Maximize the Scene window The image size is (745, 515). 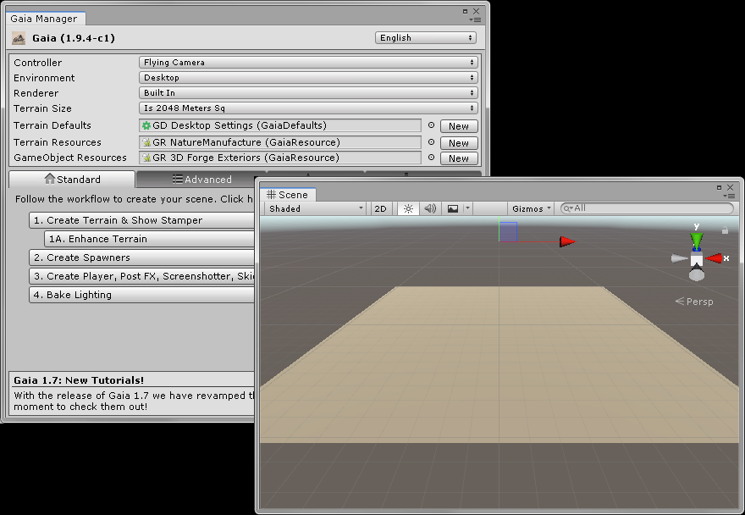click(720, 187)
